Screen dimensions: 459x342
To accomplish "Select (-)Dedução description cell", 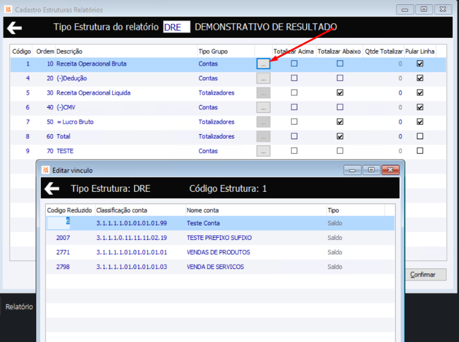I will pos(71,78).
